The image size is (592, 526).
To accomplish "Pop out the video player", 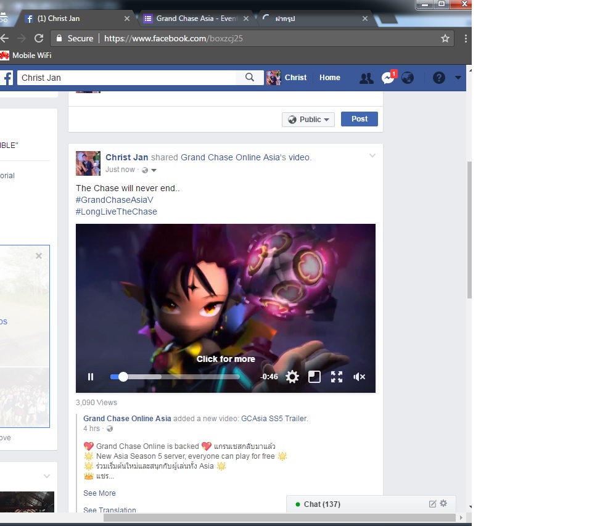I will point(314,377).
